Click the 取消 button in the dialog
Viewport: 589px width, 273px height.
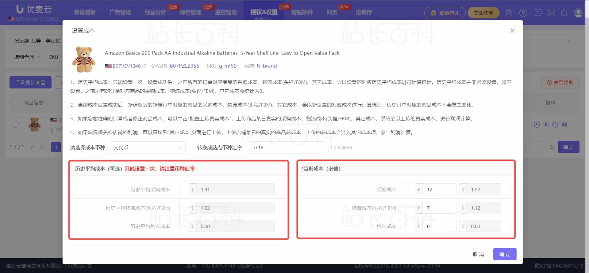(478, 254)
